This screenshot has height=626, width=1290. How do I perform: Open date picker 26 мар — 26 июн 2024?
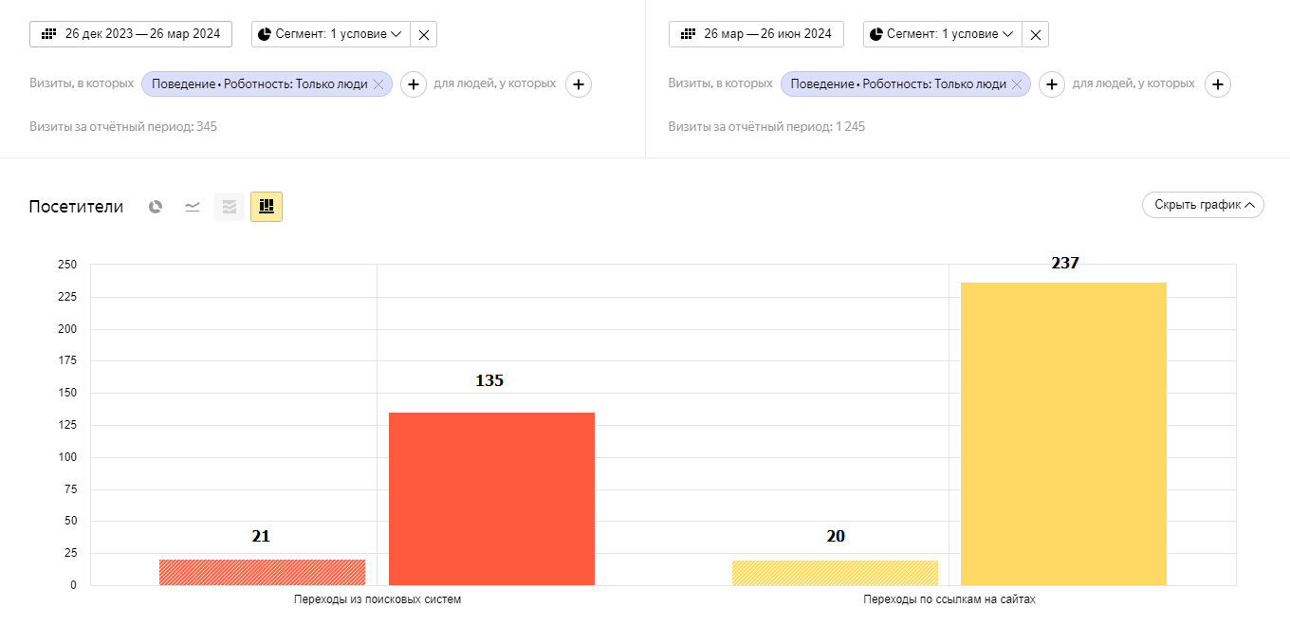click(756, 34)
